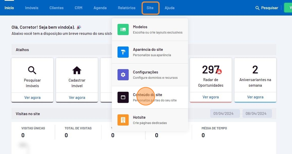Click the orange Hotsite building icon

point(123,120)
